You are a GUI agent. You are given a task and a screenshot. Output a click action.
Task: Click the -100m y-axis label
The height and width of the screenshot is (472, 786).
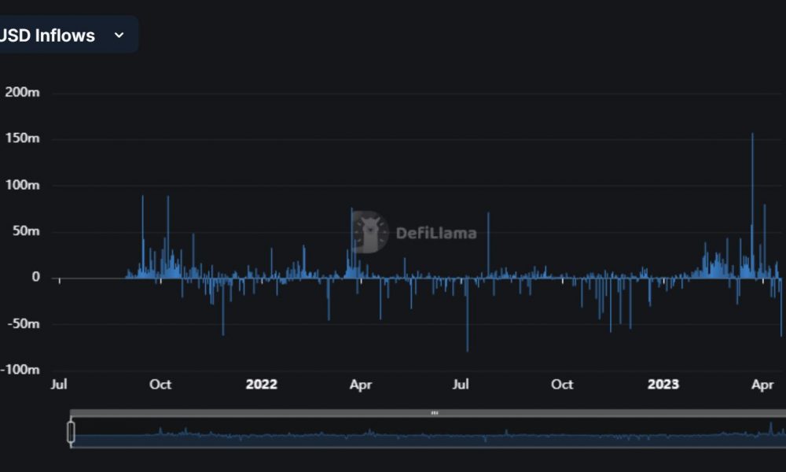point(20,370)
